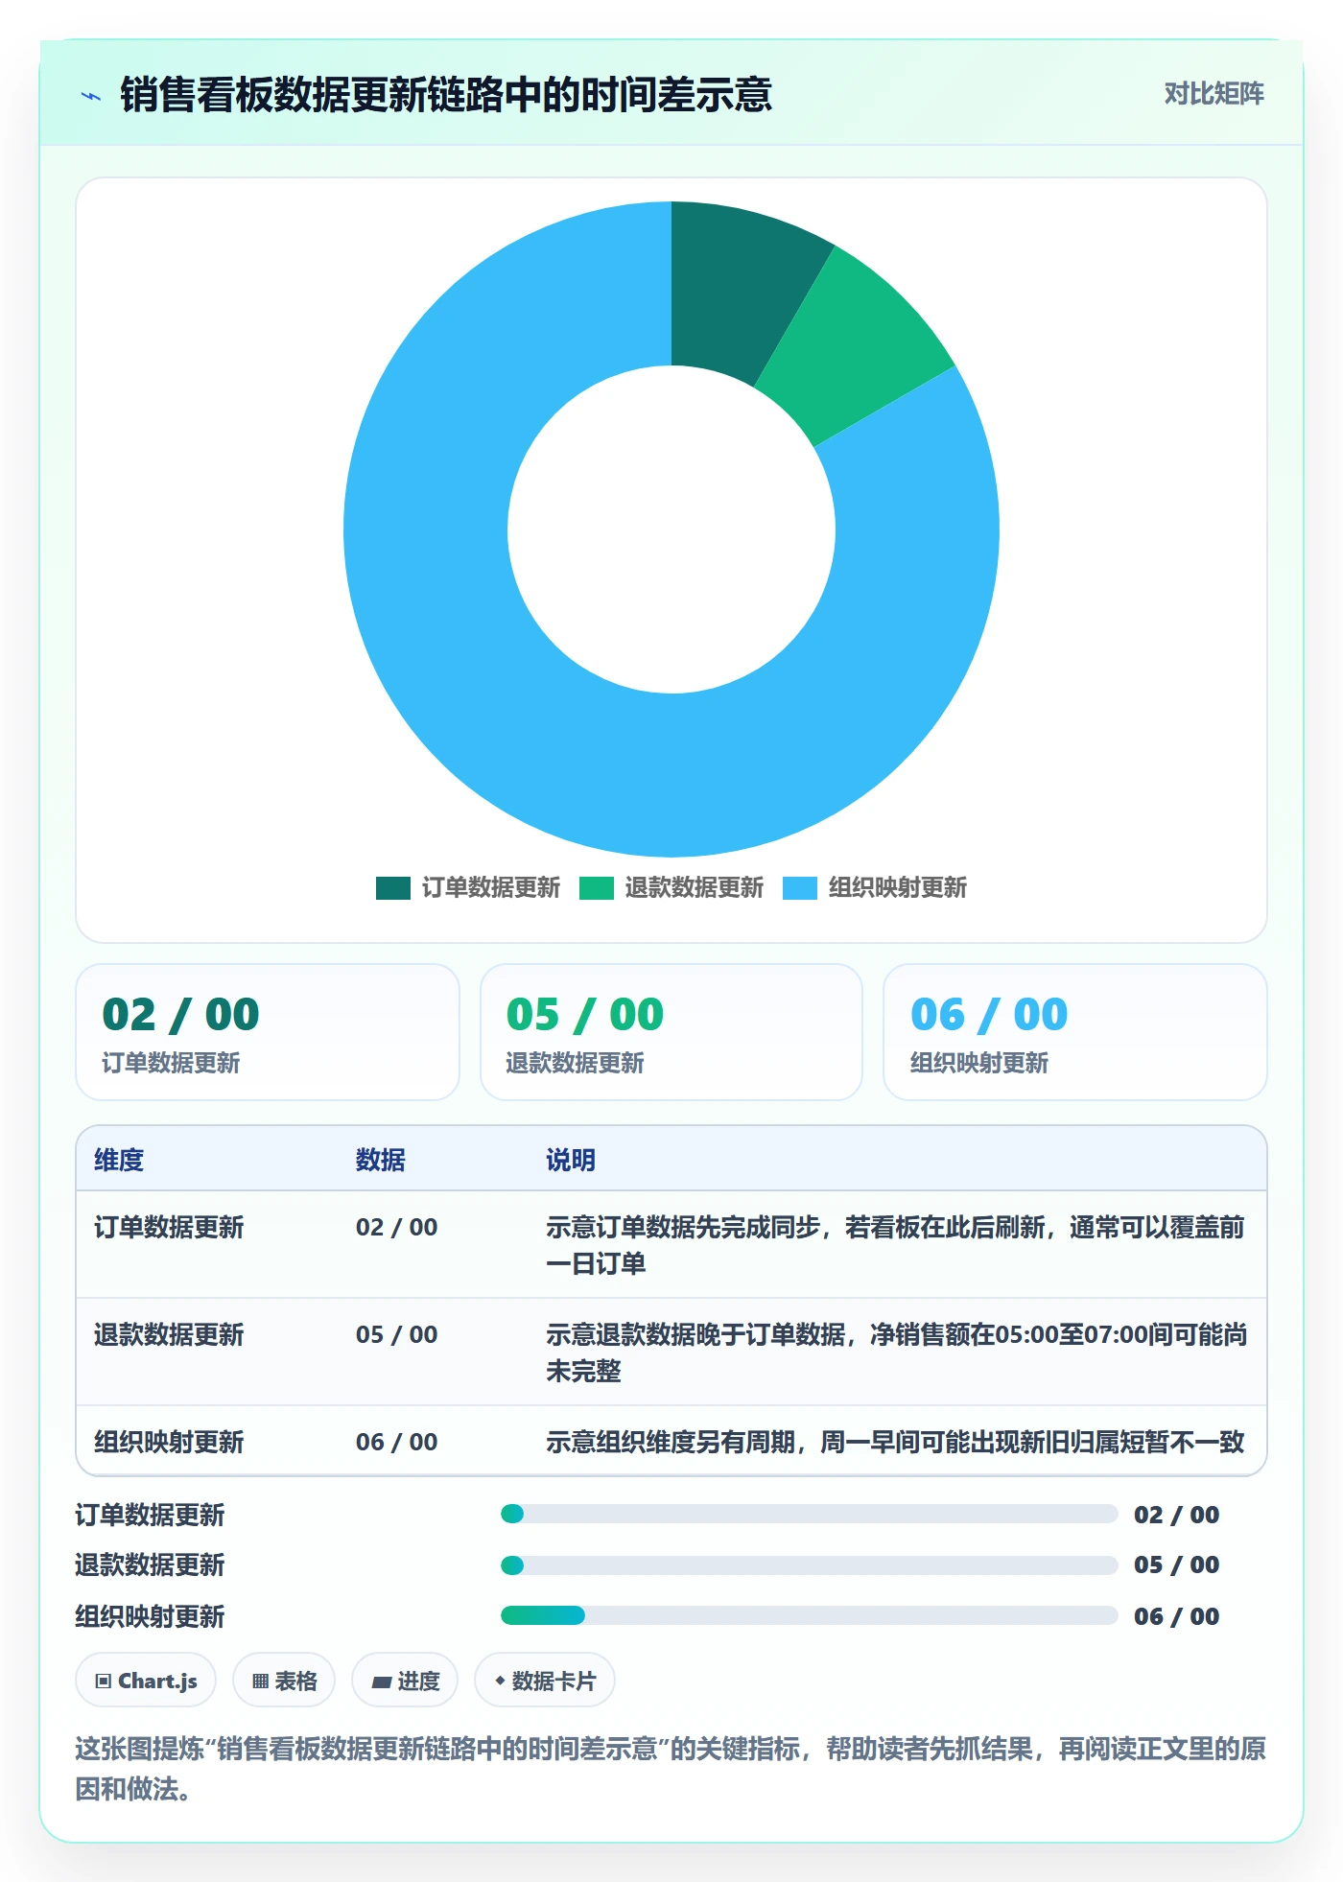Click legend label 订单数据更新 under chart
Image resolution: width=1343 pixels, height=1882 pixels.
point(491,888)
